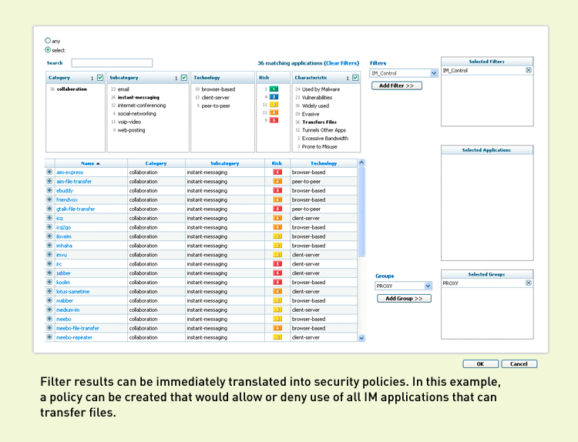Remove IM_Control from Selected Filters
578x442 pixels.
(x=528, y=70)
